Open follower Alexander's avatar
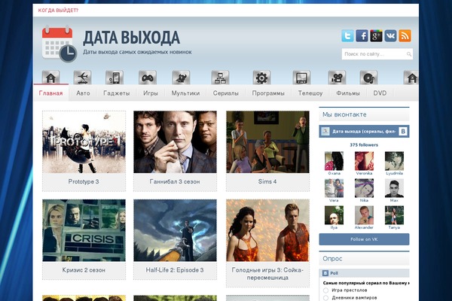The width and height of the screenshot is (452, 301). click(364, 215)
